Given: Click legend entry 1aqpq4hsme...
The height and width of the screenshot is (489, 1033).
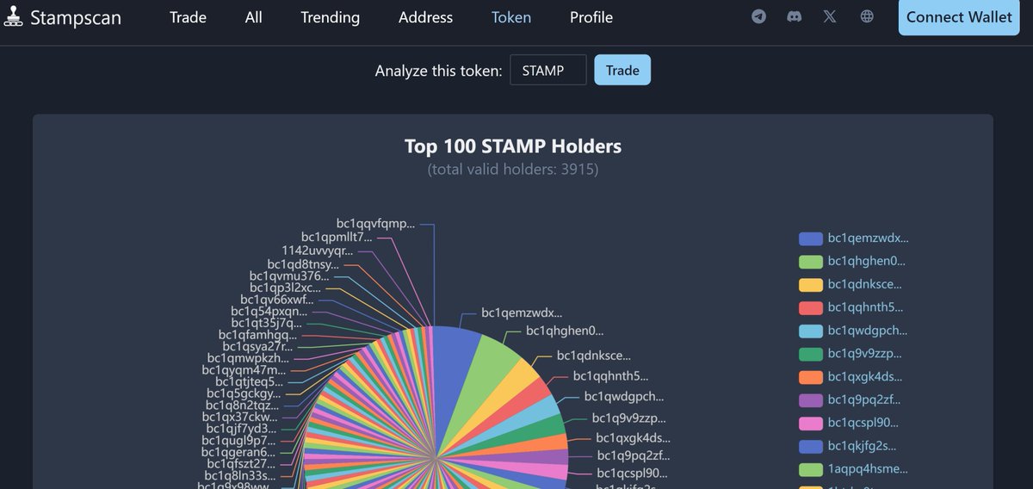Looking at the screenshot, I should [853, 469].
